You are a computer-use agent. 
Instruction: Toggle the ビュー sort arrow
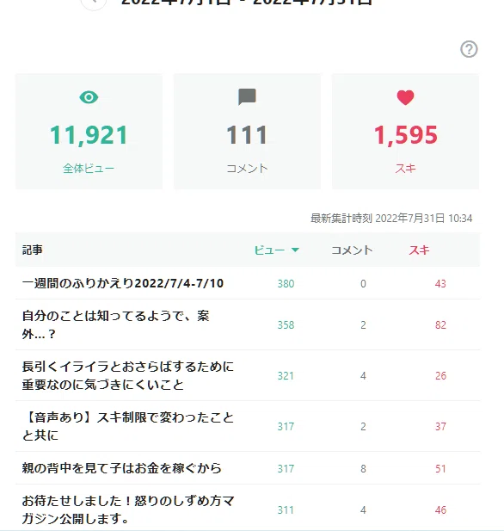pyautogui.click(x=295, y=250)
